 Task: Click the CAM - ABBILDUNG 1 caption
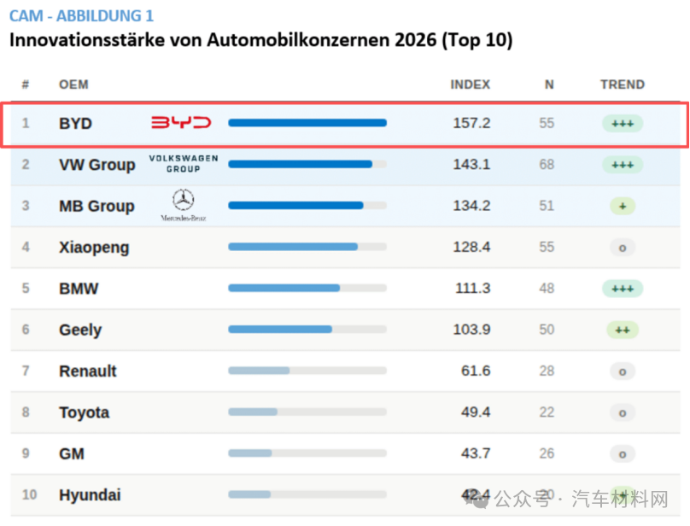[x=81, y=16]
